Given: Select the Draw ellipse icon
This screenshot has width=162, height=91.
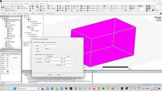Looking at the screenshot, I should 69,6.
